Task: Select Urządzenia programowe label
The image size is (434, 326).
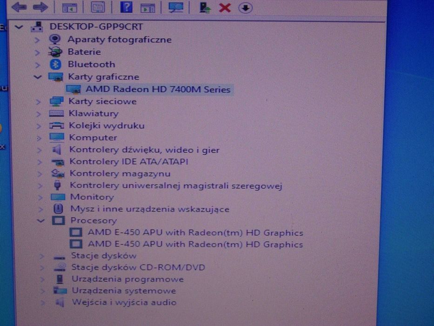Action: click(x=127, y=279)
